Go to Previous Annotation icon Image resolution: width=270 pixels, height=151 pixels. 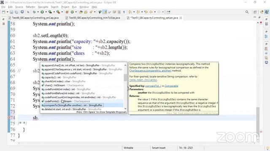138,12
